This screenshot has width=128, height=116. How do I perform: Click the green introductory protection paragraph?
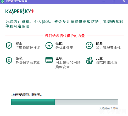point(64,24)
